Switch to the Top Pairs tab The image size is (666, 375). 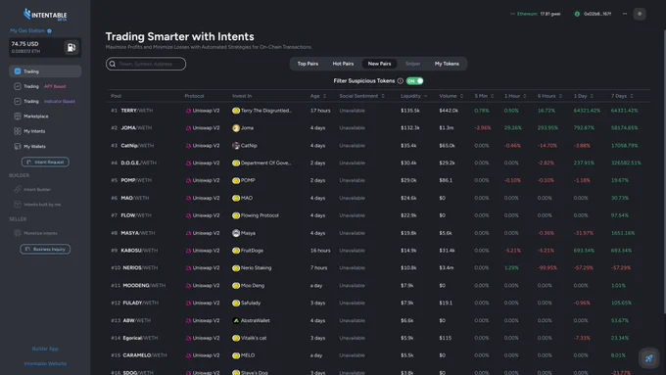pos(308,64)
